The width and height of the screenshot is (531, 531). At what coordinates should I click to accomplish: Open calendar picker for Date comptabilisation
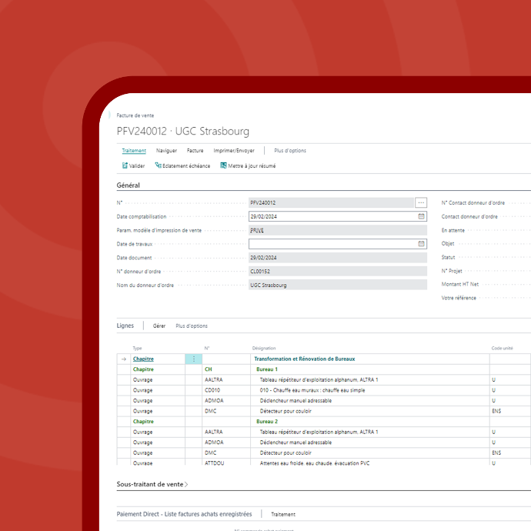pyautogui.click(x=421, y=217)
